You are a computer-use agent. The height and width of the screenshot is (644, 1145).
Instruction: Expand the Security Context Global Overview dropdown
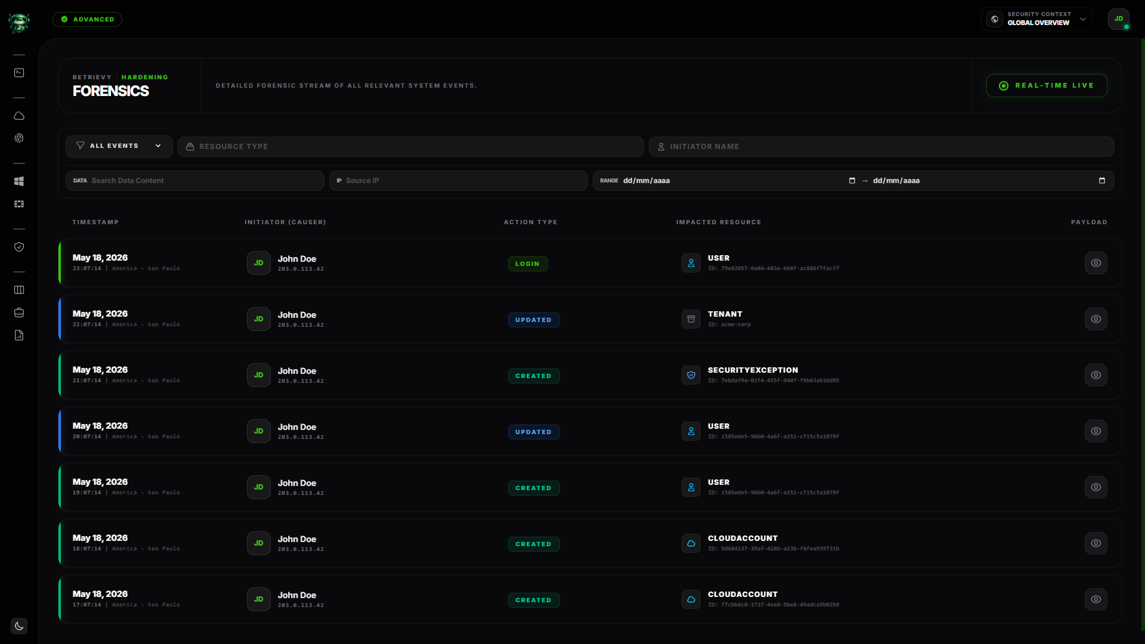point(1036,19)
